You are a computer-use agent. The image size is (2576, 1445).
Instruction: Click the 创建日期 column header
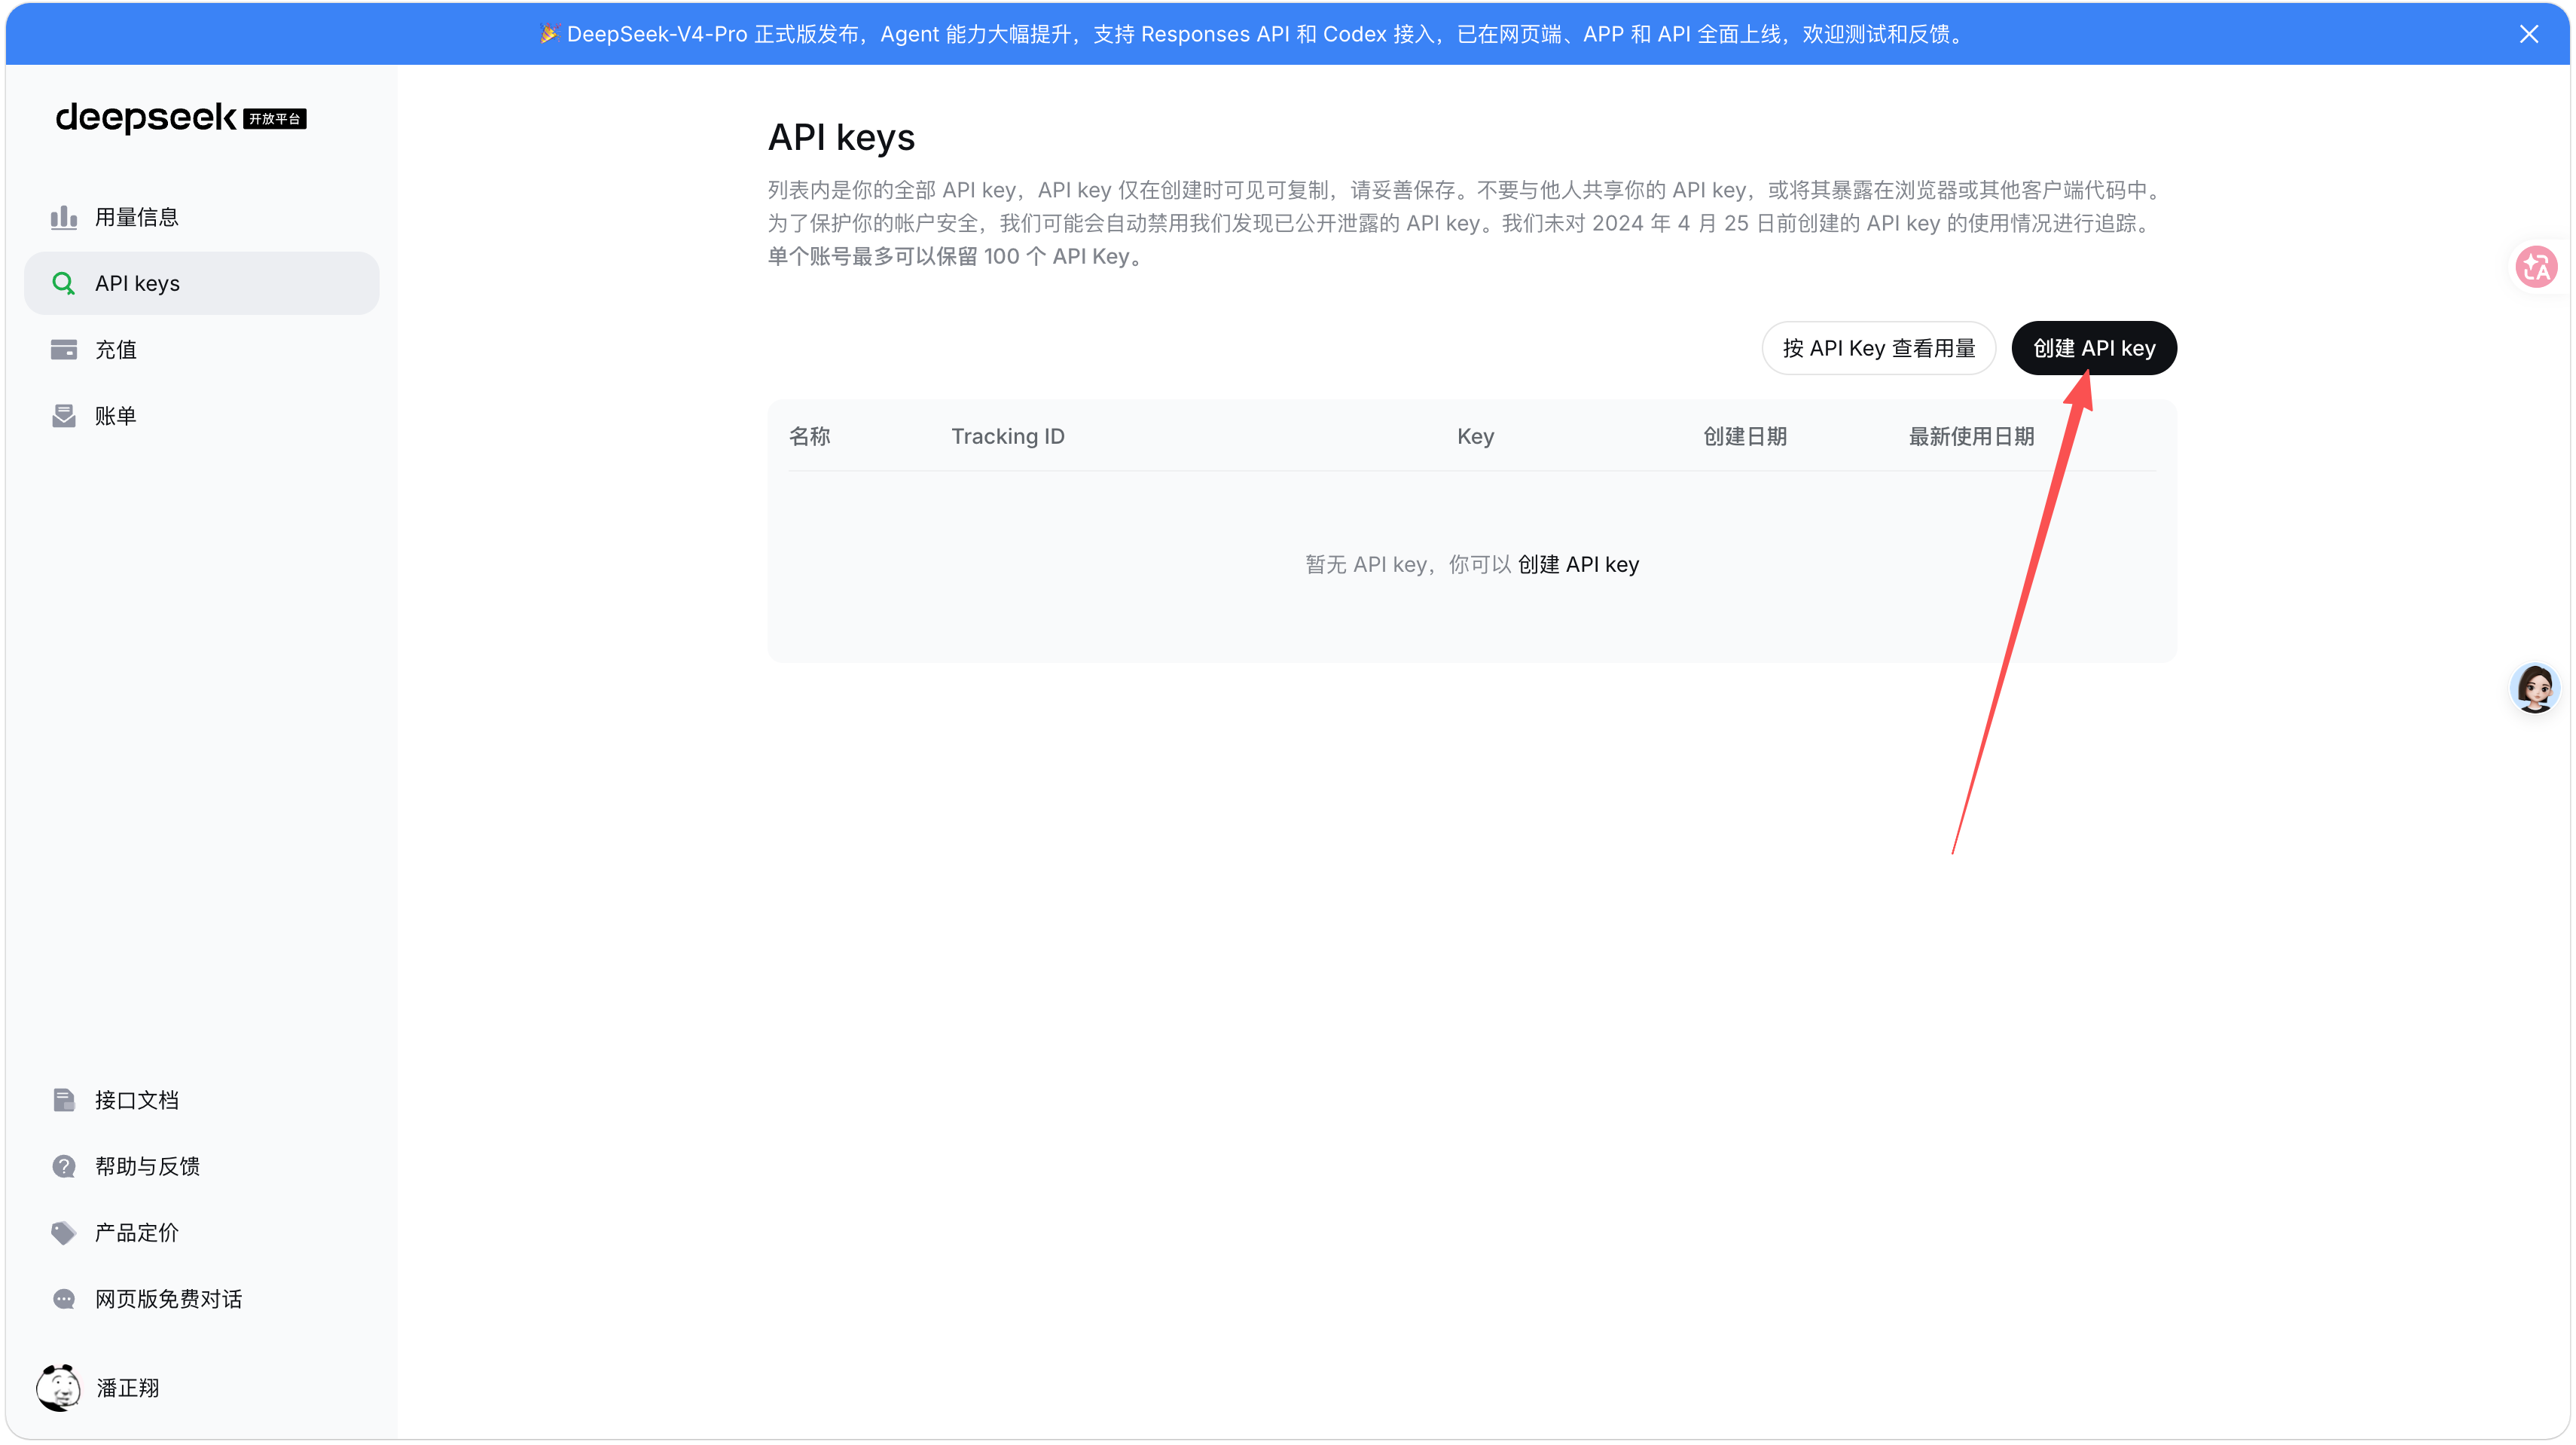click(x=1745, y=436)
